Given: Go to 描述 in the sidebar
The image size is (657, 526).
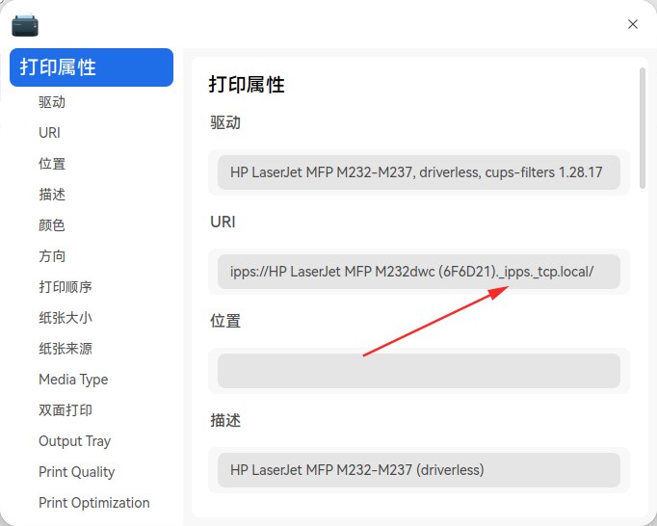Looking at the screenshot, I should (x=52, y=195).
